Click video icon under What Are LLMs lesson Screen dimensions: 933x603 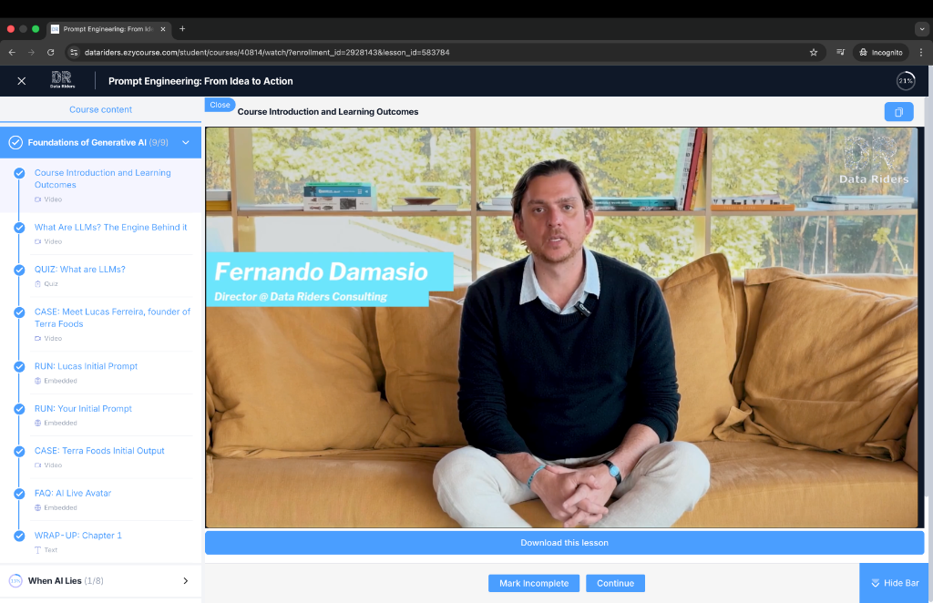38,242
